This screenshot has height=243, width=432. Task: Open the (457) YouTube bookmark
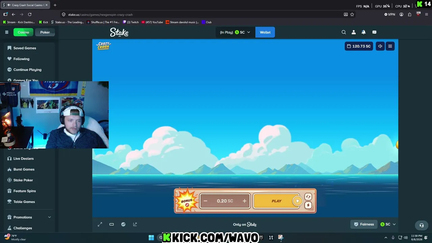152,22
